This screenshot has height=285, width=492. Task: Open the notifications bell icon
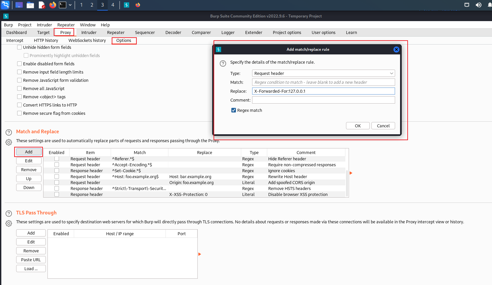(490, 5)
